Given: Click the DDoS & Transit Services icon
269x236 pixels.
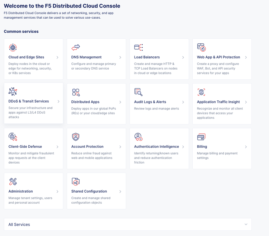Looking at the screenshot, I should 13,91.
